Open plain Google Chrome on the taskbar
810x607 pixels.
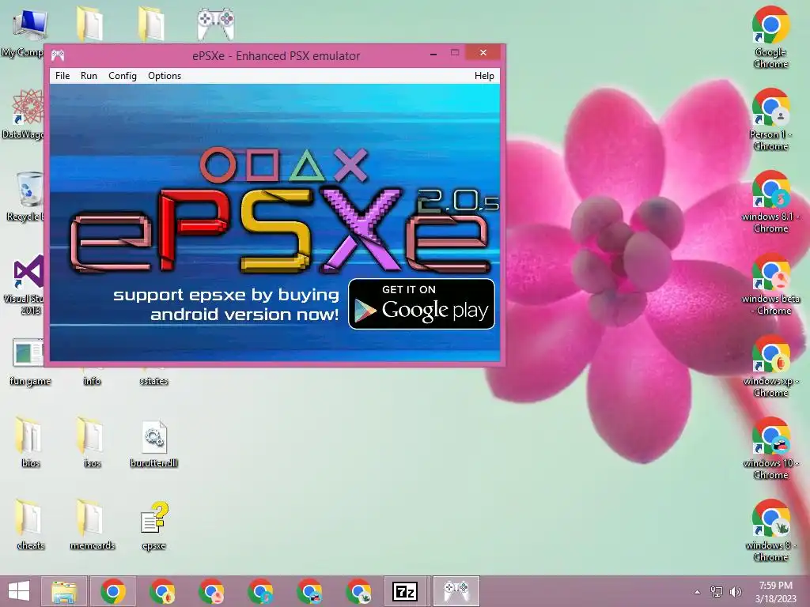click(x=113, y=591)
